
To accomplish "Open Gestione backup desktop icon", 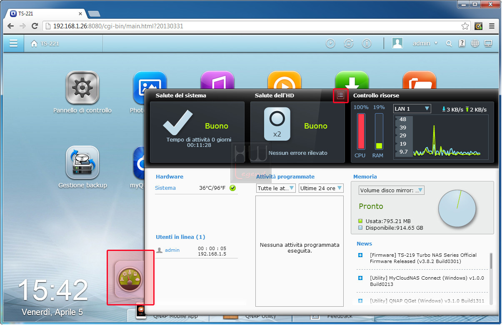I will pos(82,162).
